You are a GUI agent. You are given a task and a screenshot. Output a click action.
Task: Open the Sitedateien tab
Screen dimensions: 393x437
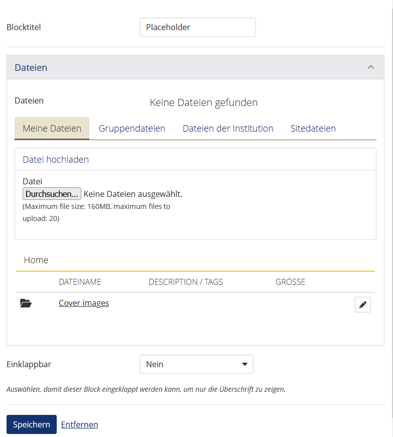click(x=313, y=128)
